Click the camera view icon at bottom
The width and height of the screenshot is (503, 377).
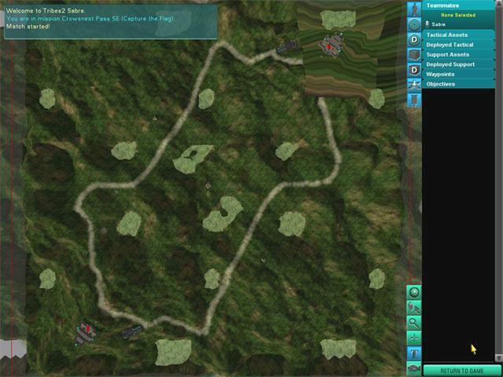coord(414,368)
